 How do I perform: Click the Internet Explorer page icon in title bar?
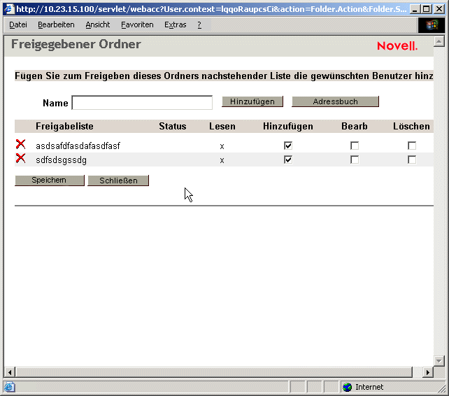pos(9,9)
